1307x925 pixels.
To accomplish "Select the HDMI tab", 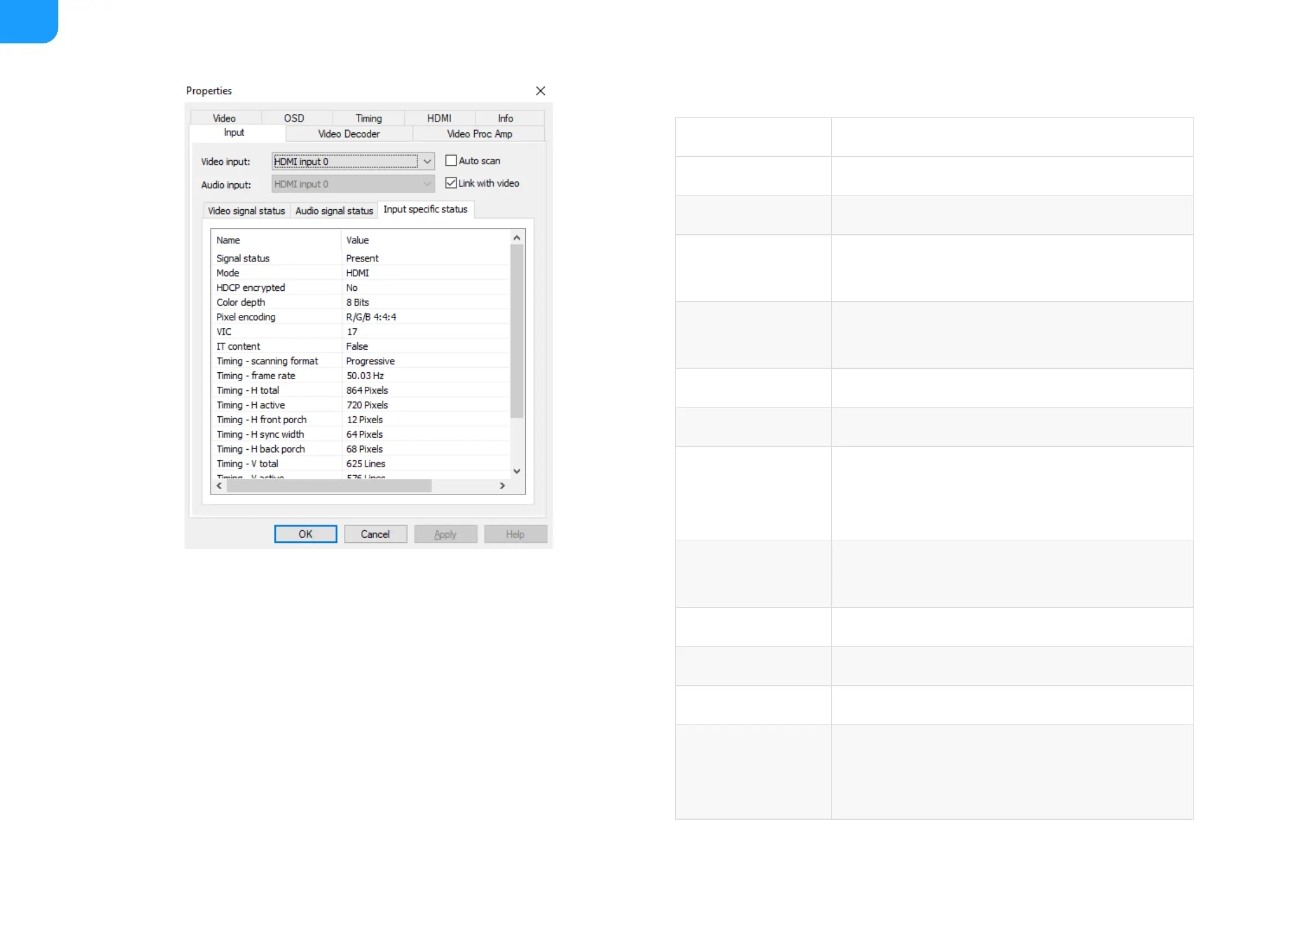I will click(439, 118).
